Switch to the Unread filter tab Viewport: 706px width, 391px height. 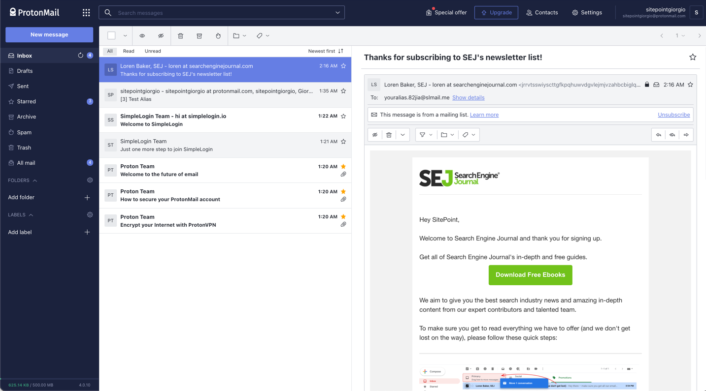point(153,51)
